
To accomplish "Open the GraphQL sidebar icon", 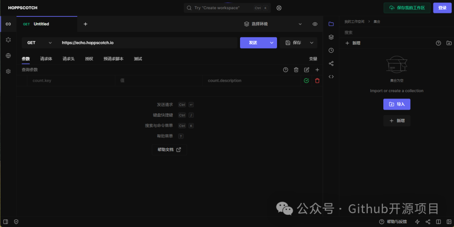I will [x=8, y=40].
